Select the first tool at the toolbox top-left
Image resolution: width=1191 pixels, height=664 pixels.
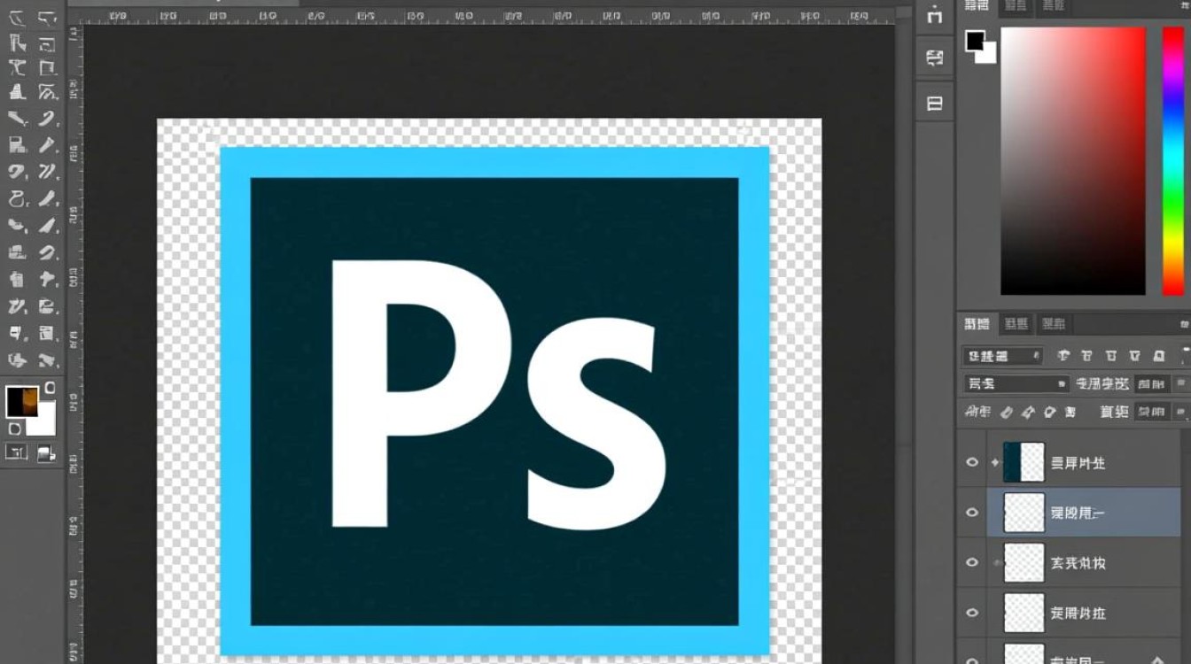point(17,19)
